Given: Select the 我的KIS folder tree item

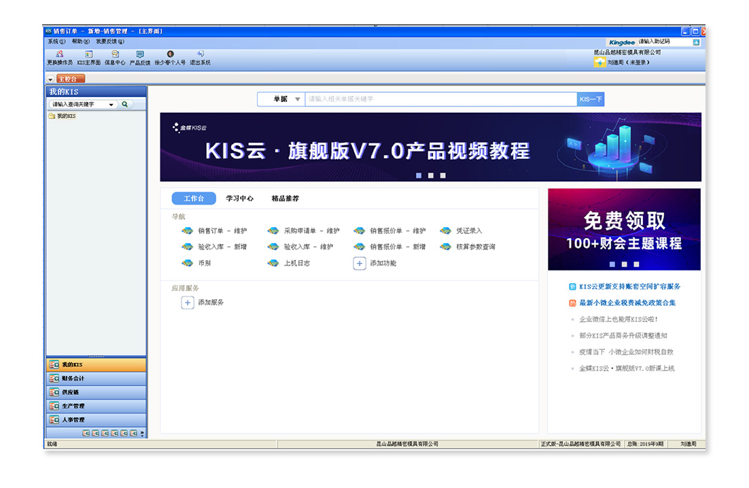Looking at the screenshot, I should point(65,116).
